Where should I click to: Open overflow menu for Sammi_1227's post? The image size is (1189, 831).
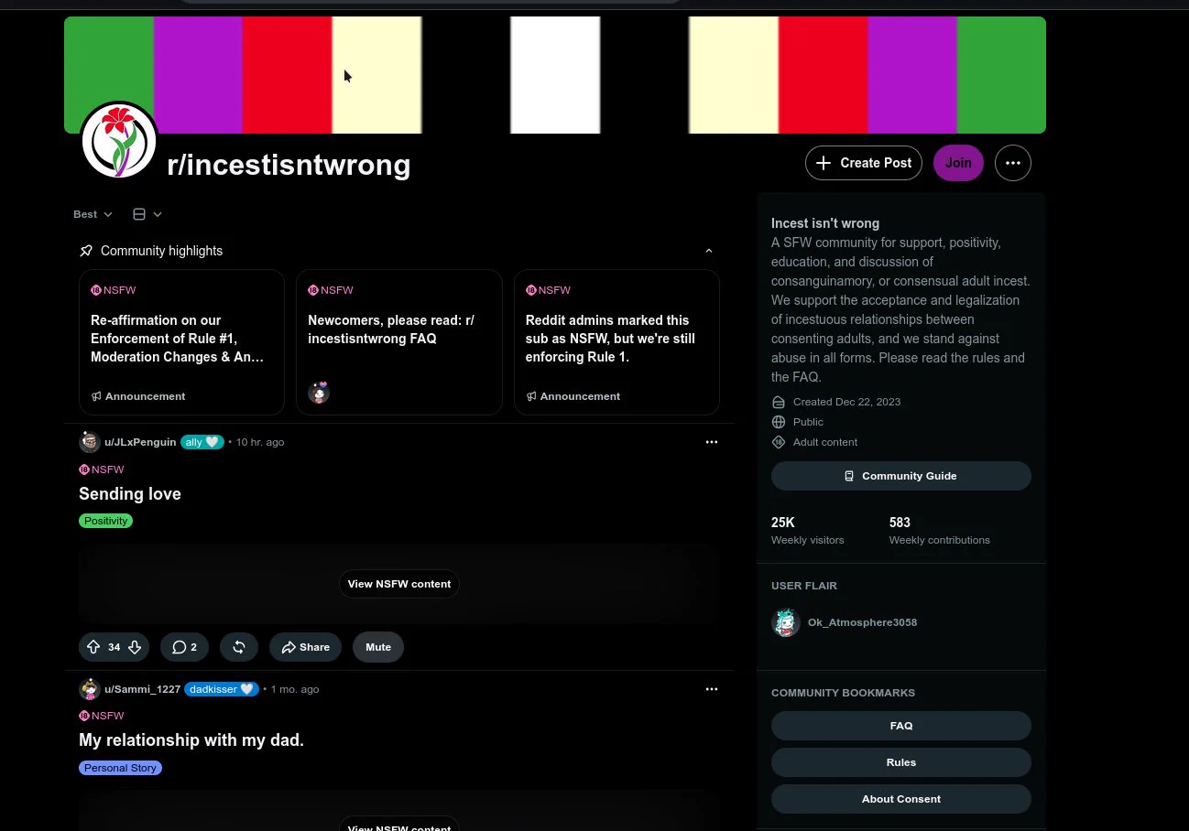click(712, 689)
